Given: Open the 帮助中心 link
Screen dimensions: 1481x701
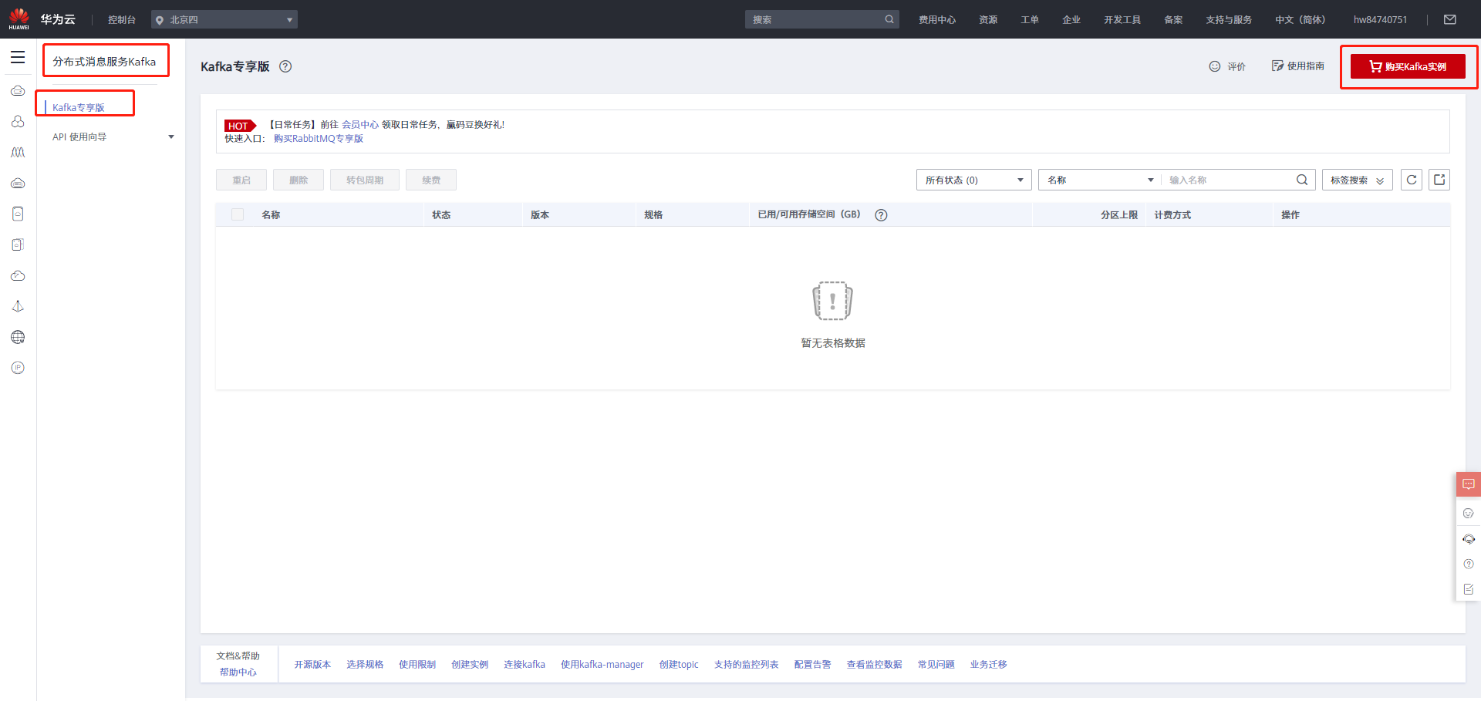Looking at the screenshot, I should click(238, 672).
